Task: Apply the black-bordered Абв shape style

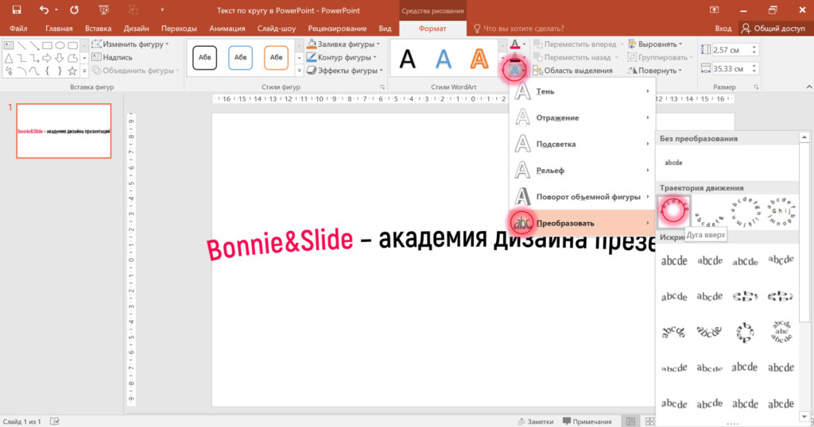Action: 204,57
